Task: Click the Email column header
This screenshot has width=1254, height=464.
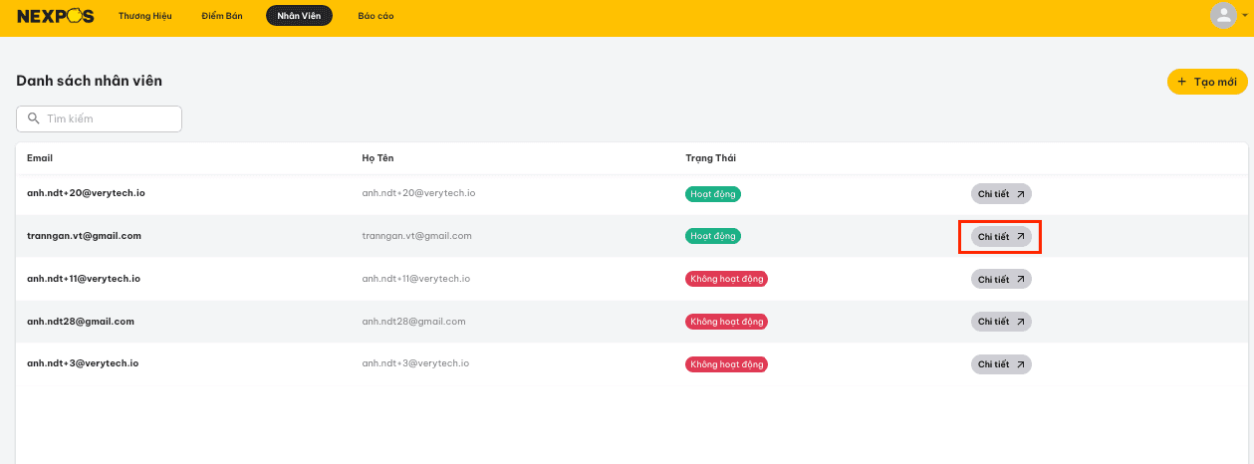Action: (x=40, y=158)
